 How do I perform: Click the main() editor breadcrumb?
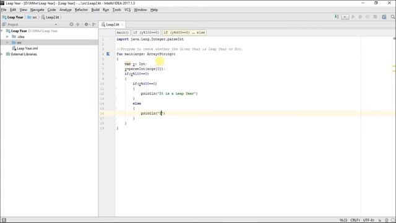tap(123, 32)
